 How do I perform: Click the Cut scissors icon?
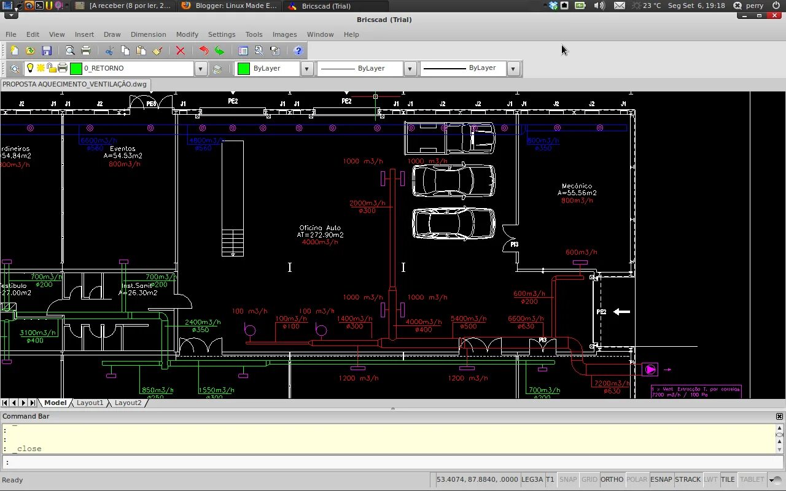[109, 51]
